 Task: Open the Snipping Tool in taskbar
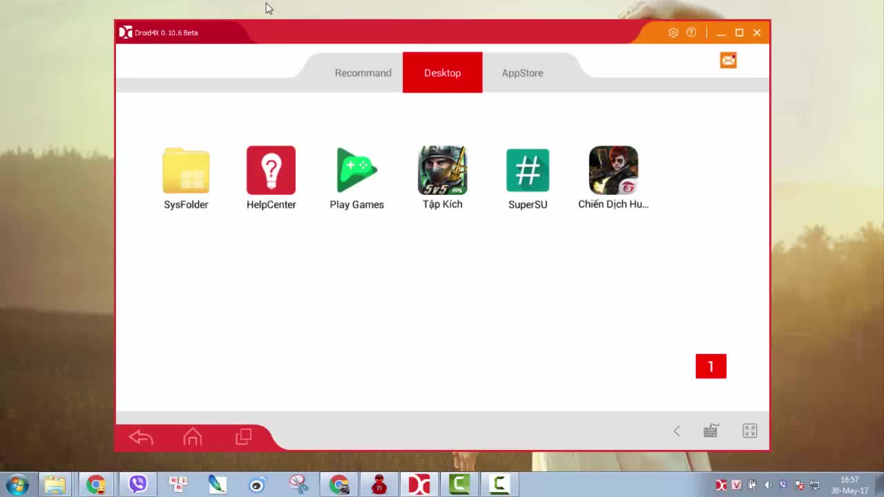[x=298, y=485]
